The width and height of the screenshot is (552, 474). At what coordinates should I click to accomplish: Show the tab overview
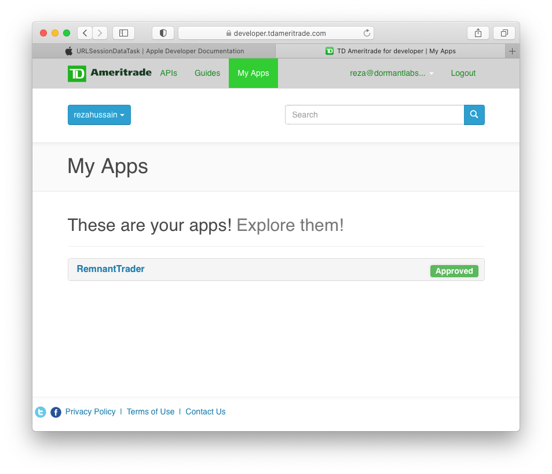pyautogui.click(x=504, y=33)
